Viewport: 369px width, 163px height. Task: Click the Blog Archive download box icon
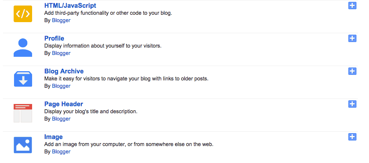point(23,79)
